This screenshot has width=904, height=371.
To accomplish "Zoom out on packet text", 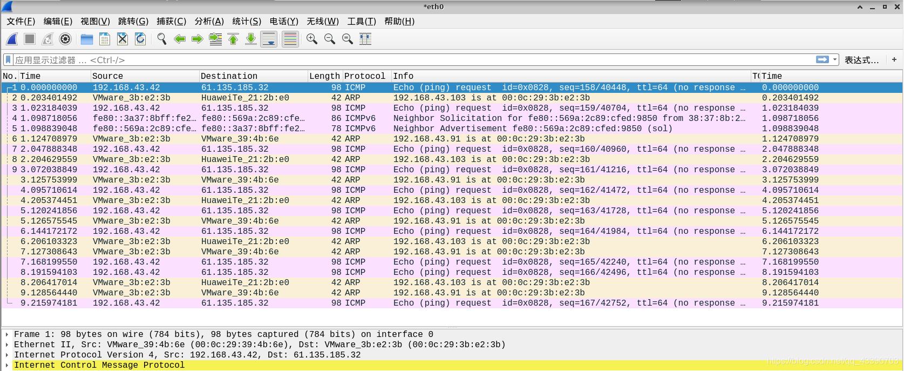I will click(x=330, y=39).
